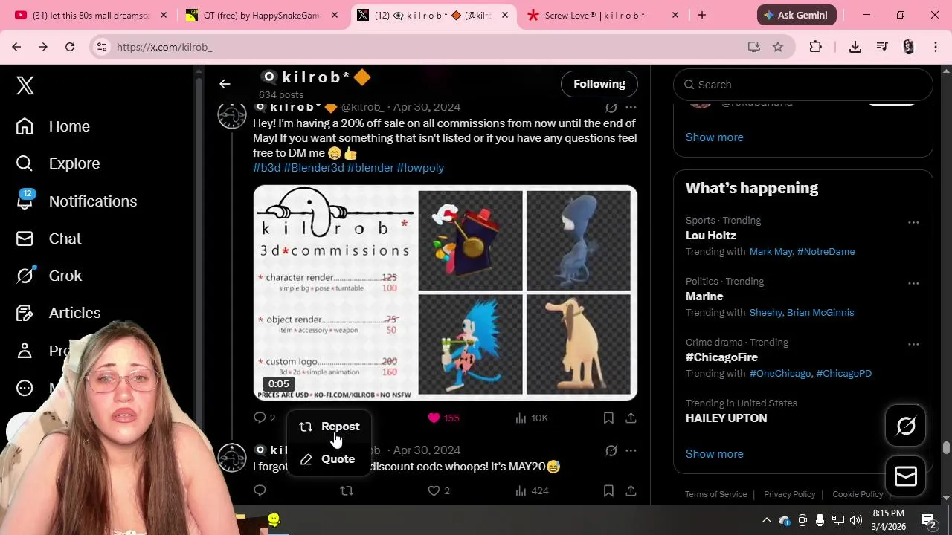Show hidden tray icons chevron
The image size is (952, 535).
point(766,520)
